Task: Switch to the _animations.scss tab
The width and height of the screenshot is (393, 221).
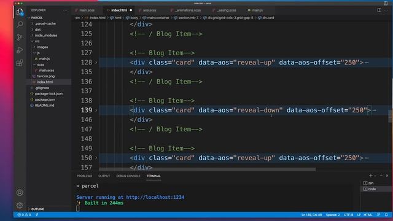Action: tap(188, 10)
